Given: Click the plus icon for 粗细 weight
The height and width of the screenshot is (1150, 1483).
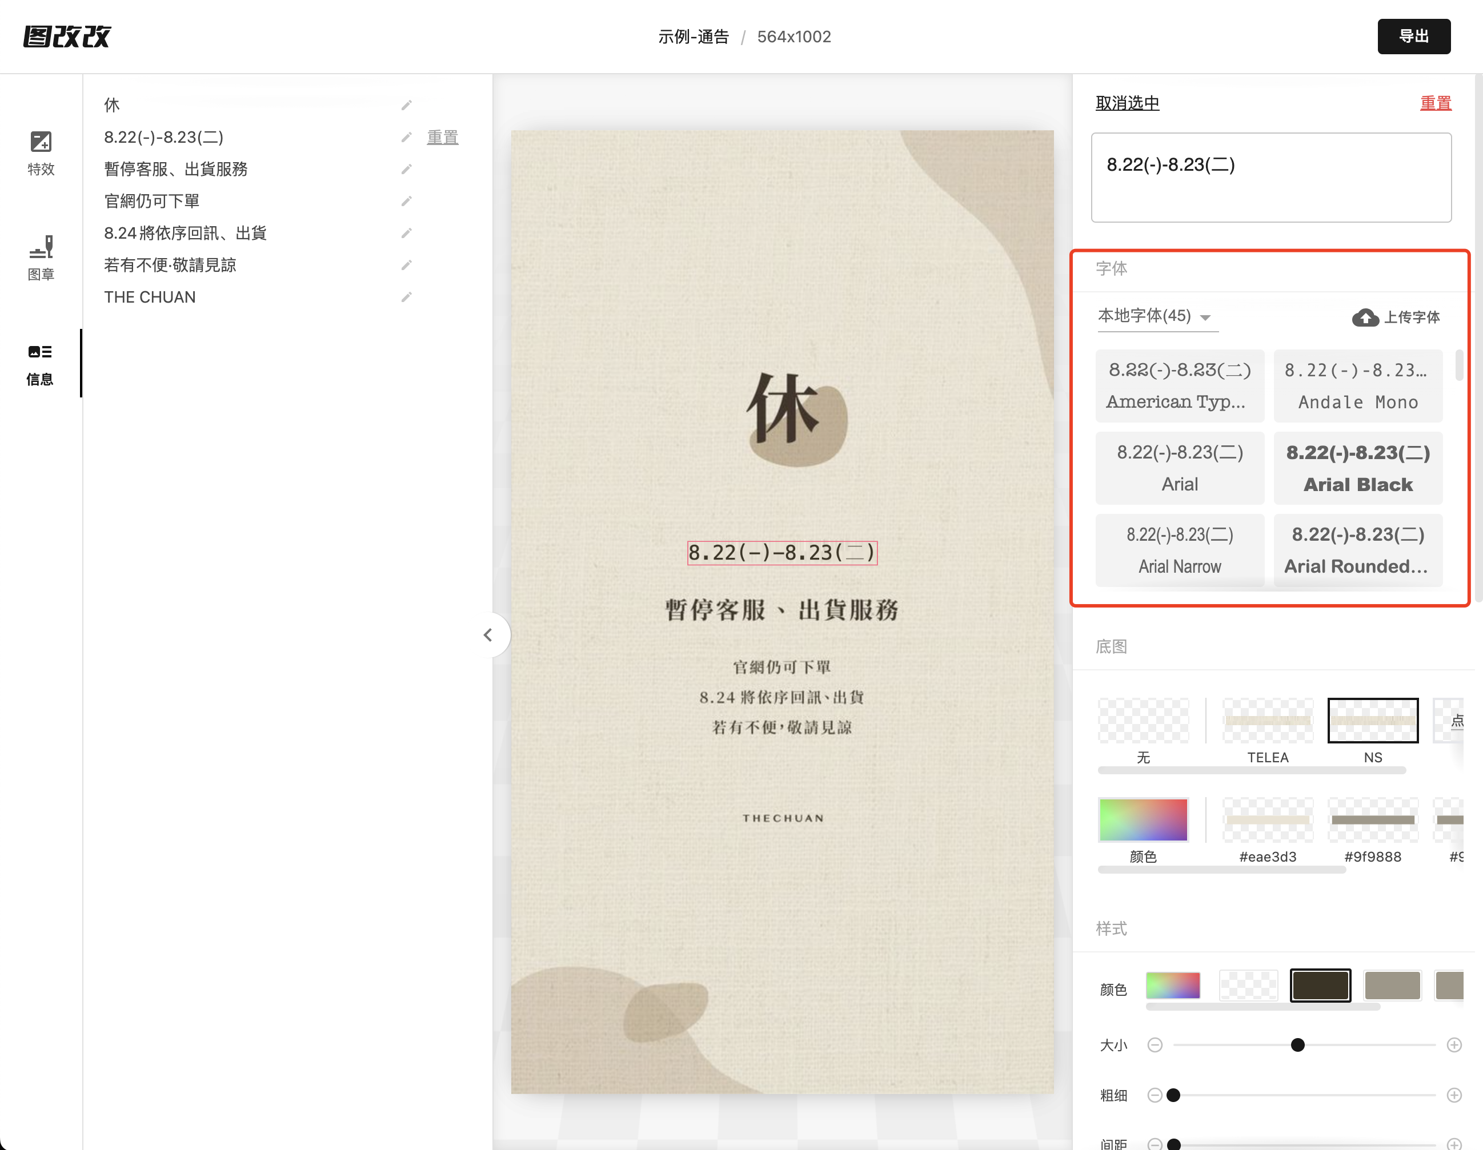Looking at the screenshot, I should click(1454, 1095).
